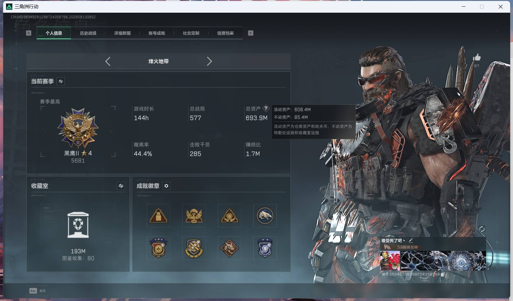513x301 pixels.
Task: Minimize the 三角洲行动 window
Action: (464, 6)
